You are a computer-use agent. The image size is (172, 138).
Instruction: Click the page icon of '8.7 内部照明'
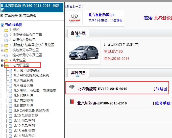11,101
